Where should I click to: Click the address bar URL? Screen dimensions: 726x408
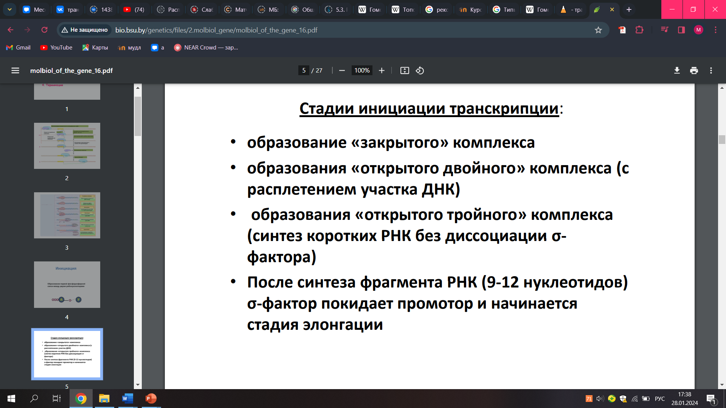[216, 30]
